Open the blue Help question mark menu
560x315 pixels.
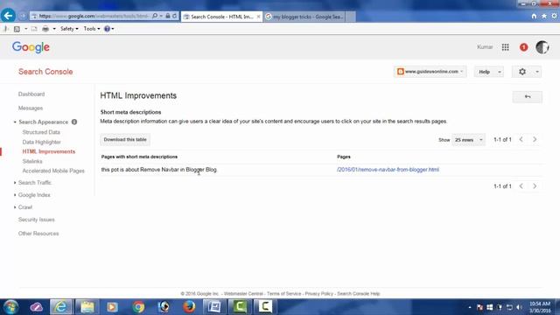(x=108, y=29)
